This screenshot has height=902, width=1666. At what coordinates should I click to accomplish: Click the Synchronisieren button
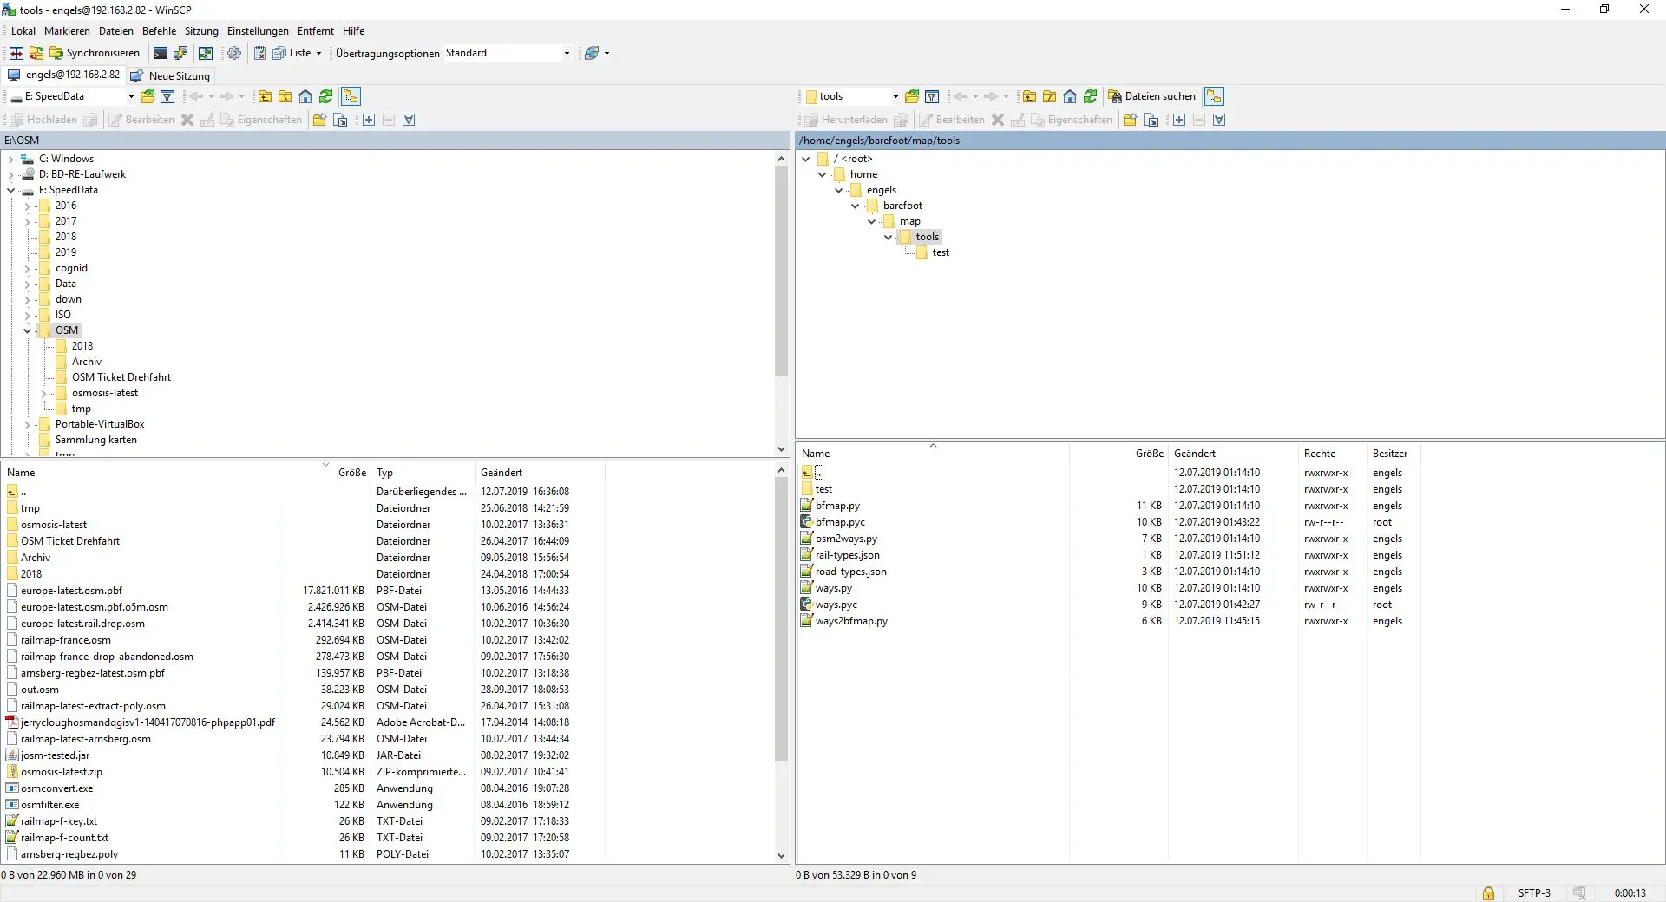[x=95, y=53]
